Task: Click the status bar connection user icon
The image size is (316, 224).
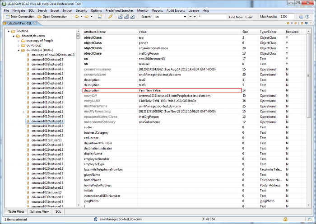Action: tap(96, 219)
